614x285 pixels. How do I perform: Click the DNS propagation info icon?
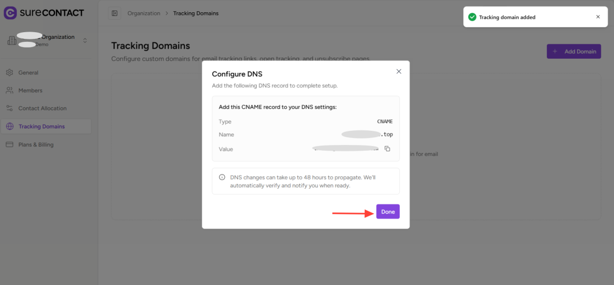222,177
